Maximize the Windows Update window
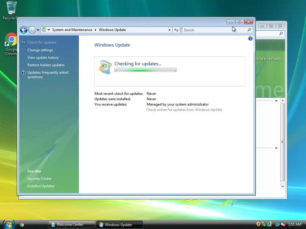 pyautogui.click(x=239, y=22)
